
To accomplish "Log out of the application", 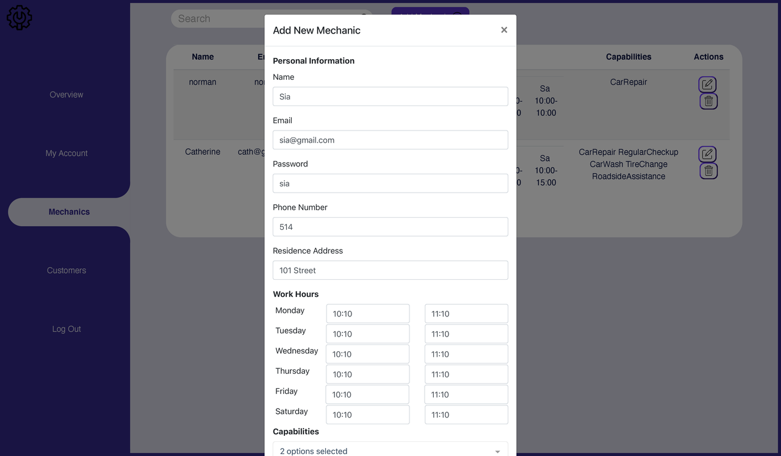I will point(66,329).
